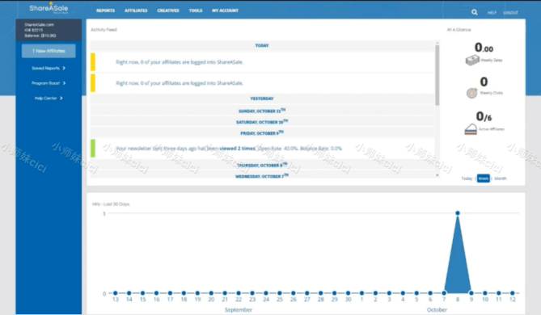Viewport: 541px width, 315px height.
Task: Click the ShareASale logo
Action: click(49, 8)
